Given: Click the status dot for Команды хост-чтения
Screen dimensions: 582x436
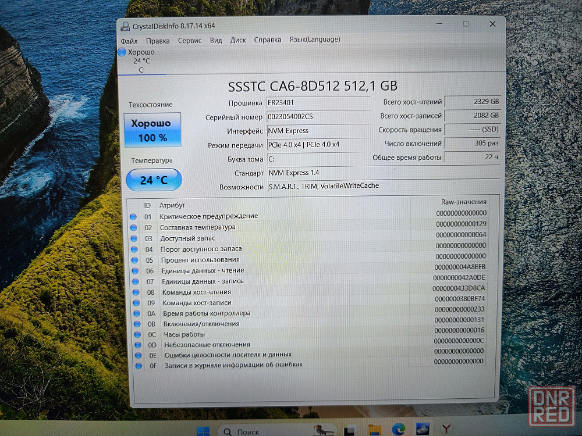Looking at the screenshot, I should pyautogui.click(x=136, y=292).
